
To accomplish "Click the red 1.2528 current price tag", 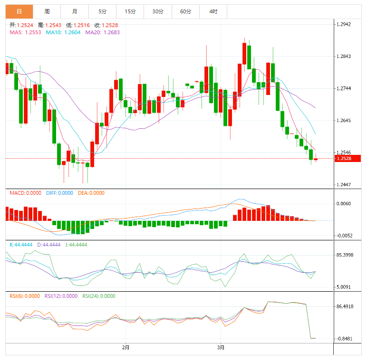I will click(x=348, y=159).
